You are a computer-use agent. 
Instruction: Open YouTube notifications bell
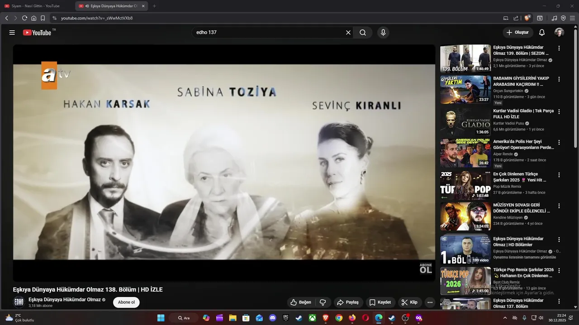point(542,32)
